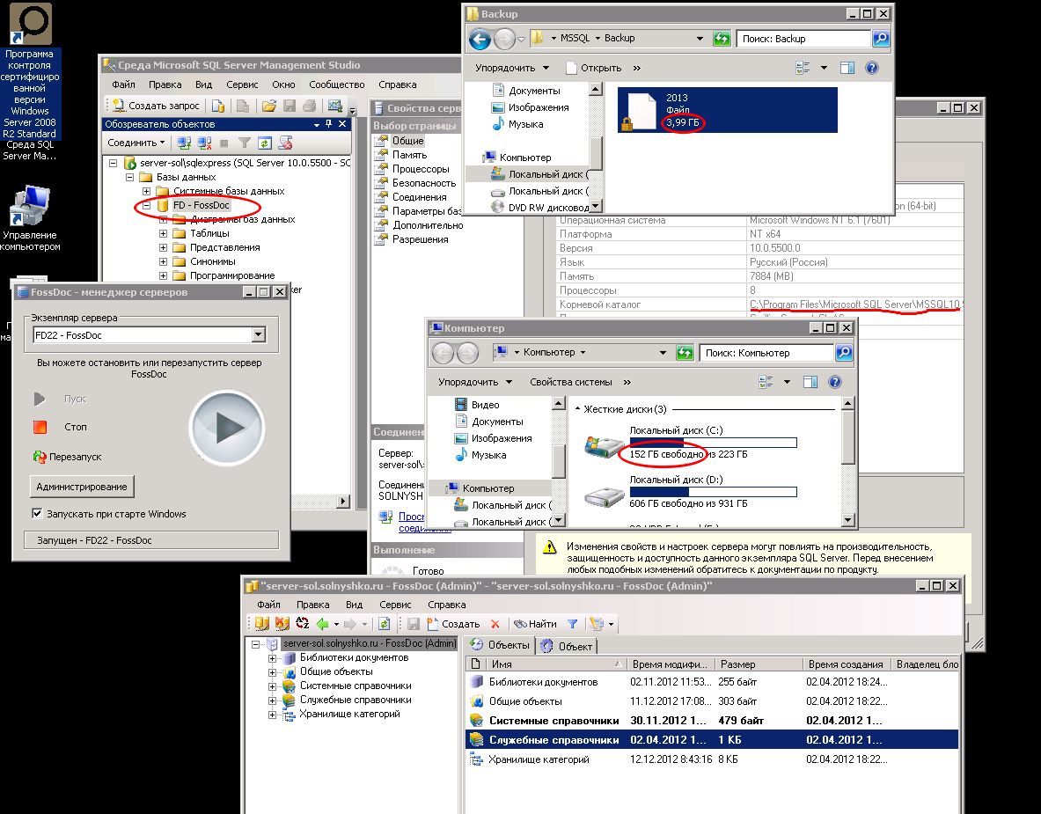The image size is (1041, 814).
Task: Expand the Представления folder in object explorer
Action: (163, 247)
